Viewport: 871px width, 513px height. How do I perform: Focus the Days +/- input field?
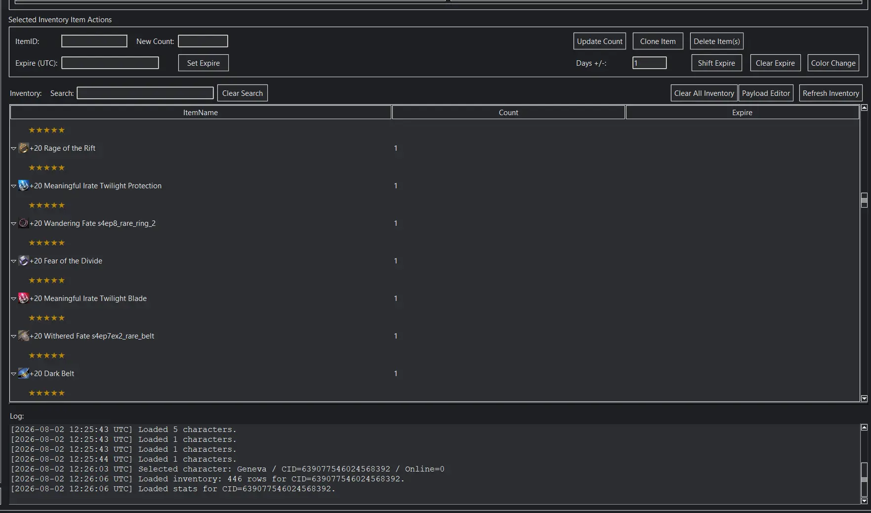click(649, 63)
